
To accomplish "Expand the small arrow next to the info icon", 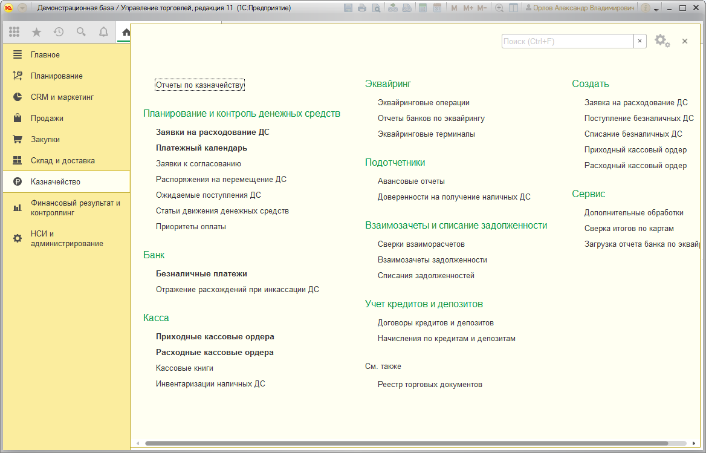I will [656, 9].
